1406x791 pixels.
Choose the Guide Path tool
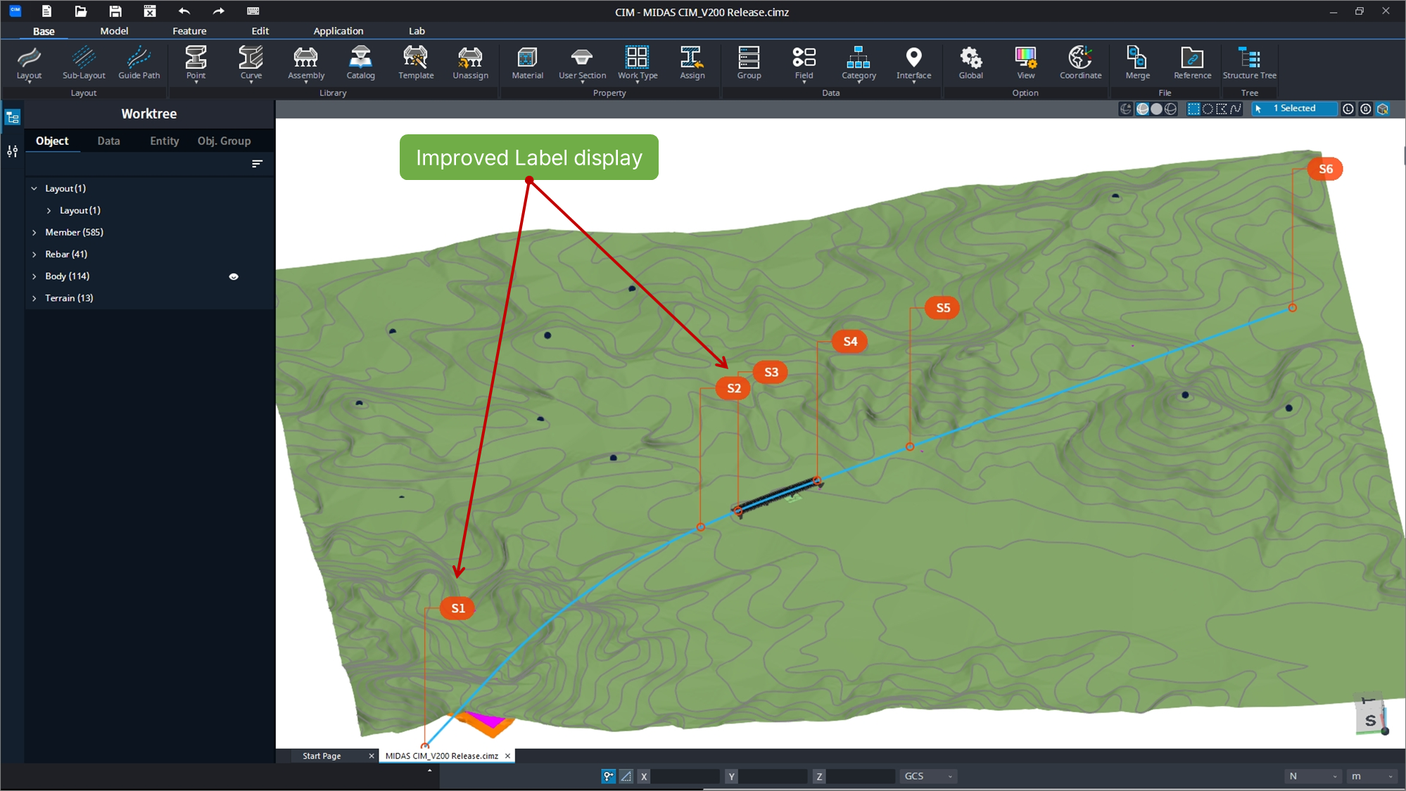point(139,63)
